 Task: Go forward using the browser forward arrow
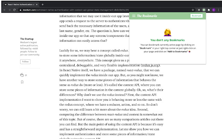pyautogui.click(x=9, y=10)
